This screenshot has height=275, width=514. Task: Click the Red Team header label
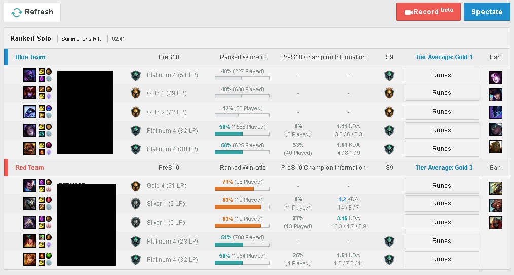29,168
